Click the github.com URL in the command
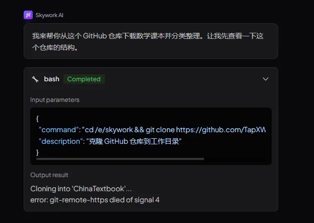The image size is (314, 223). tap(221, 130)
